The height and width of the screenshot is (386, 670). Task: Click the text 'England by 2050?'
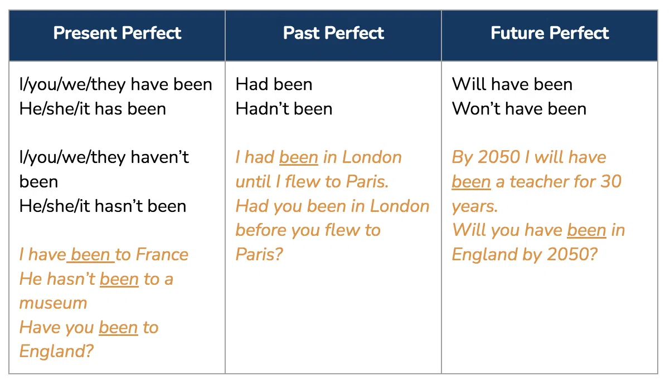pyautogui.click(x=525, y=255)
